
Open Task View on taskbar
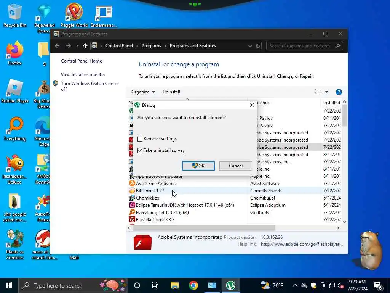coord(155,285)
